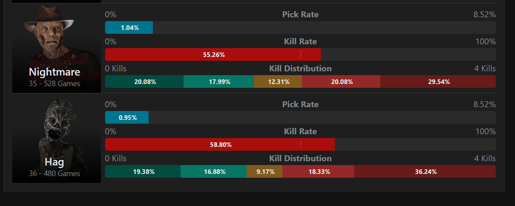Click Hag's 58.80% kill rate bar
Screen dimensions: 515x206
coord(220,144)
